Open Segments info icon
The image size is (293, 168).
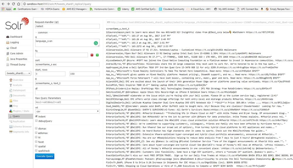(11, 132)
